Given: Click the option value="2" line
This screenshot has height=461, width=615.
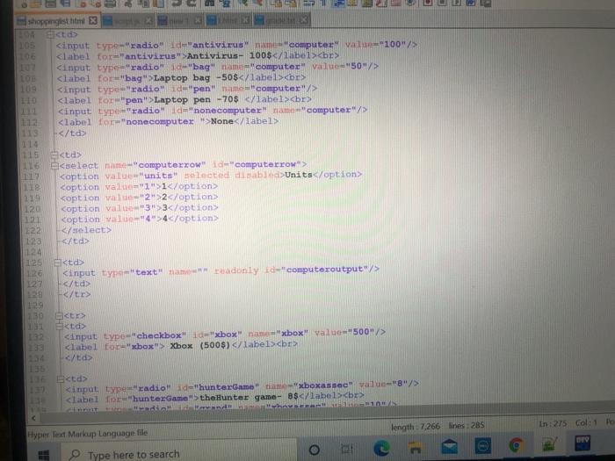Looking at the screenshot, I should pos(139,198).
